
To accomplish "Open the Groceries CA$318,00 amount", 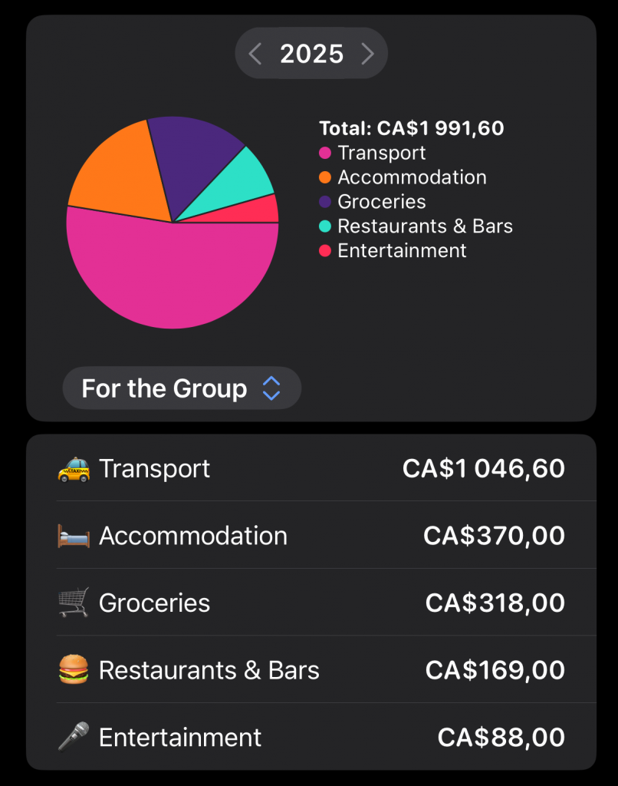I will [x=495, y=603].
